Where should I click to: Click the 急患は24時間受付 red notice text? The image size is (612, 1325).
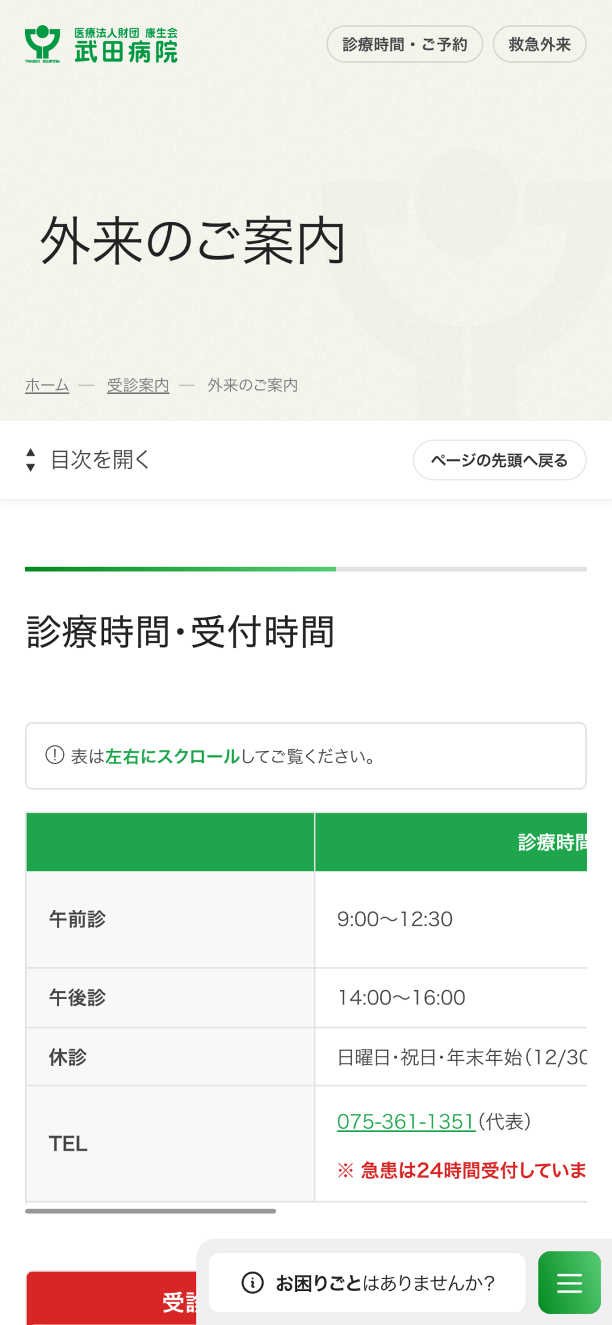472,1170
